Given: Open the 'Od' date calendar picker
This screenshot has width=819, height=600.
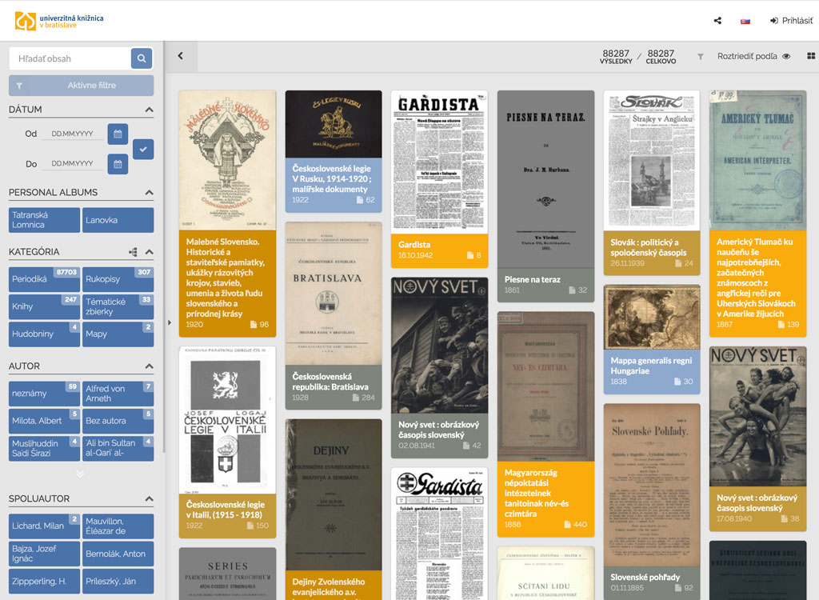Looking at the screenshot, I should [118, 134].
